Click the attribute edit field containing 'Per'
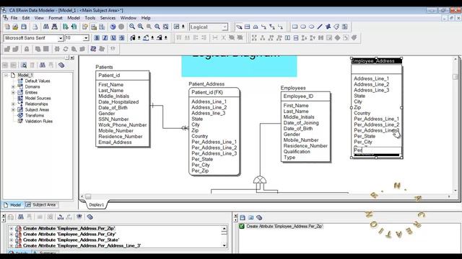The image size is (462, 259). [377, 150]
